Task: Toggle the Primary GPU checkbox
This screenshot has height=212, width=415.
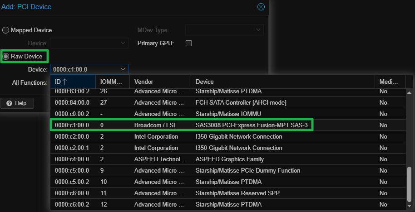Action: coord(189,43)
